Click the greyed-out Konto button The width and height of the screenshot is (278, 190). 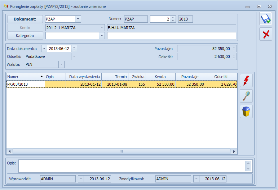[25, 28]
